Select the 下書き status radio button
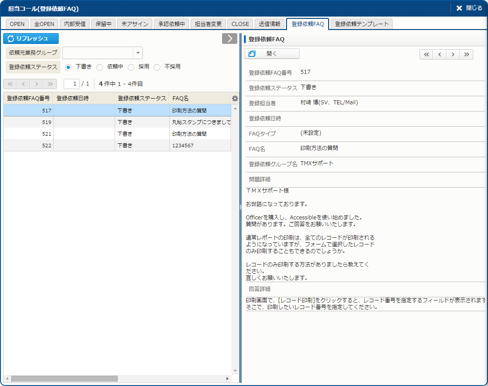The height and width of the screenshot is (386, 488). click(68, 67)
